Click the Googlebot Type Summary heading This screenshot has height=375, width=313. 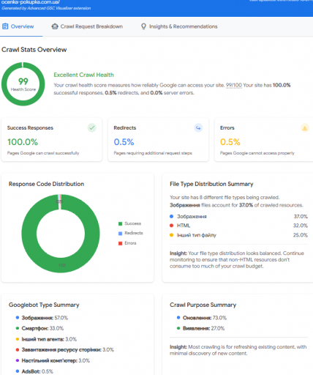click(44, 305)
